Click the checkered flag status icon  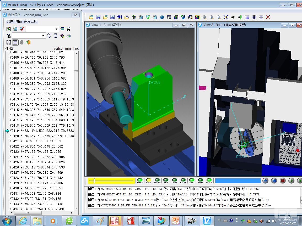tap(169, 17)
